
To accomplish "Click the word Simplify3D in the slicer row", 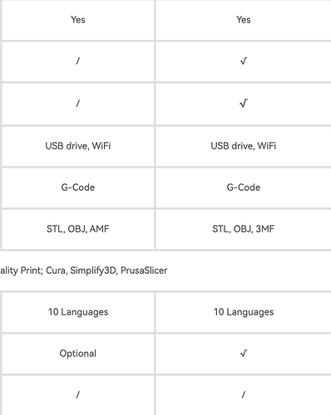I will (93, 271).
